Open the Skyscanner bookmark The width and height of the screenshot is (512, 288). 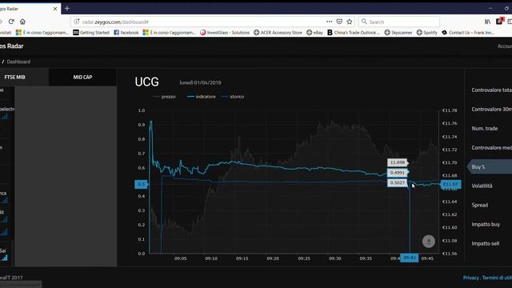pos(398,32)
